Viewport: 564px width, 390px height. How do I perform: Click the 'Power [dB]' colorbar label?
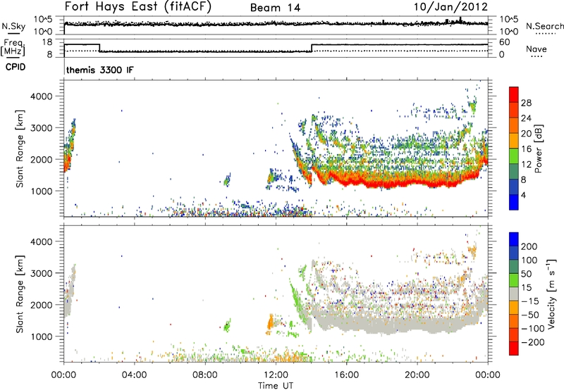coord(538,149)
